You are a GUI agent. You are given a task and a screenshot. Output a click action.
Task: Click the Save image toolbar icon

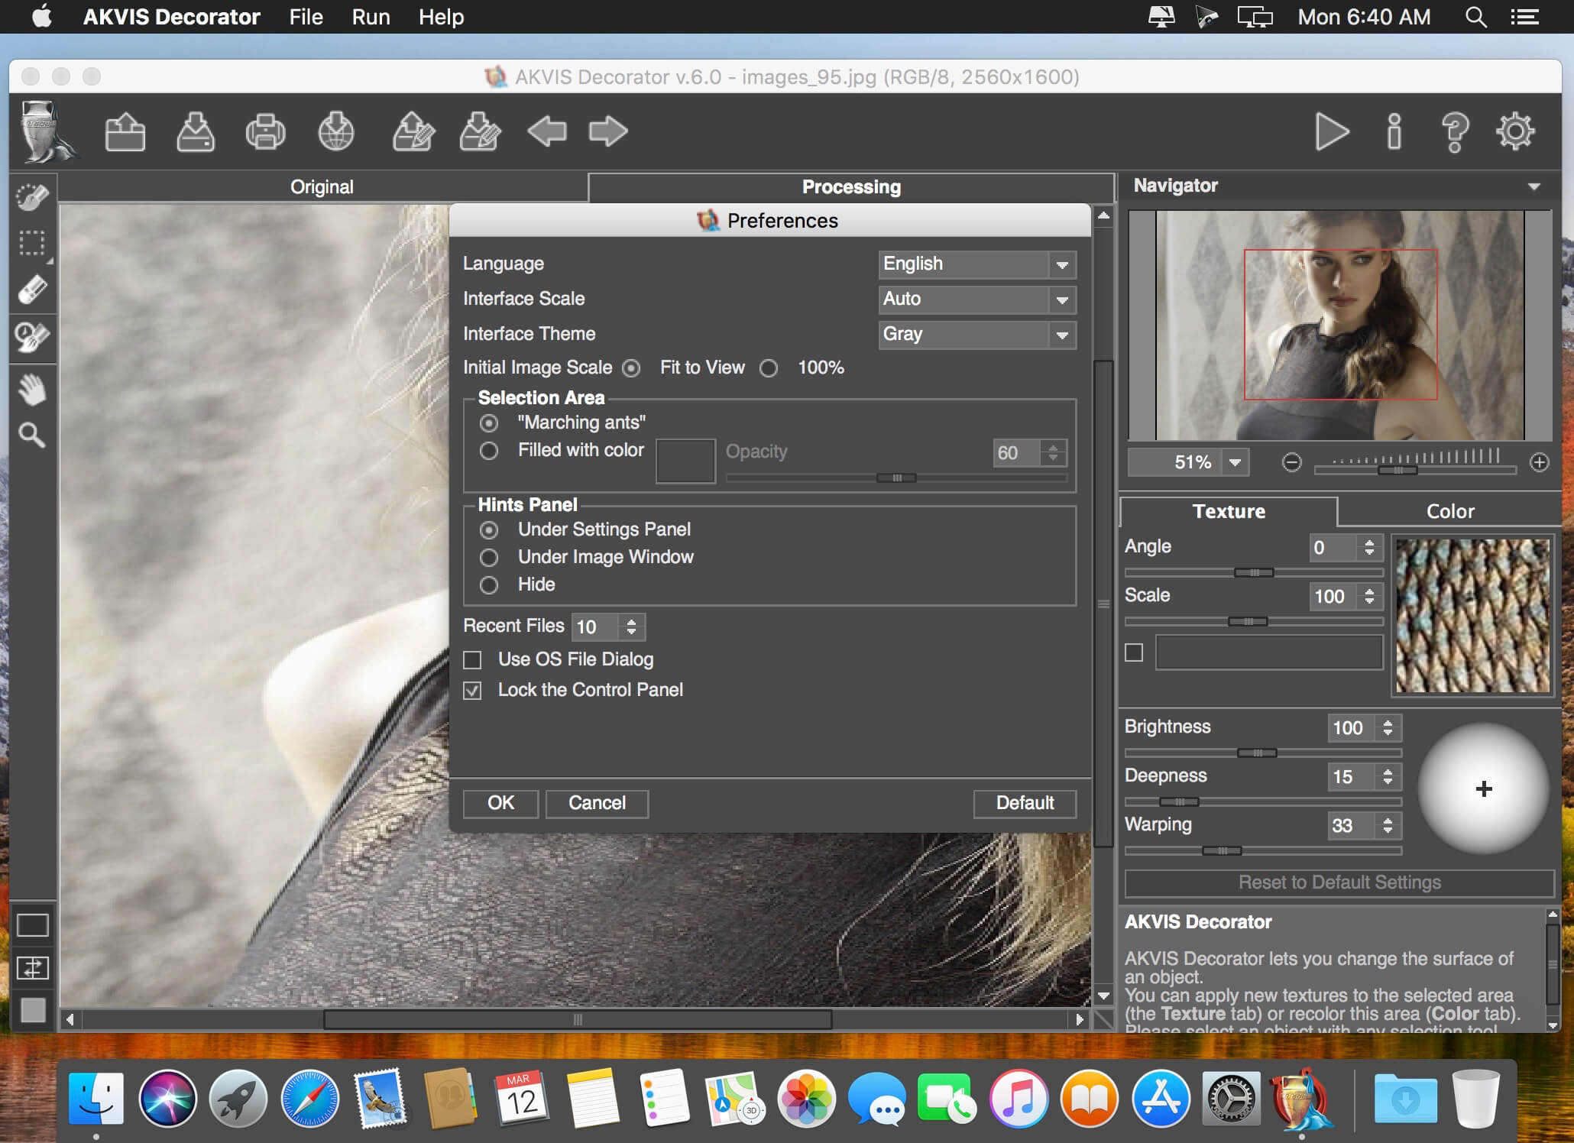[196, 131]
